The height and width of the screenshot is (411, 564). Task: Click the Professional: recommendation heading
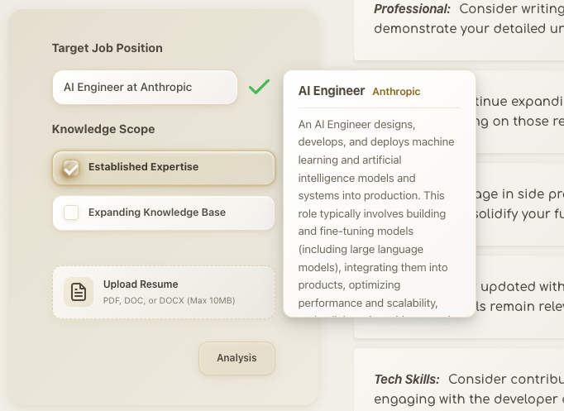412,9
